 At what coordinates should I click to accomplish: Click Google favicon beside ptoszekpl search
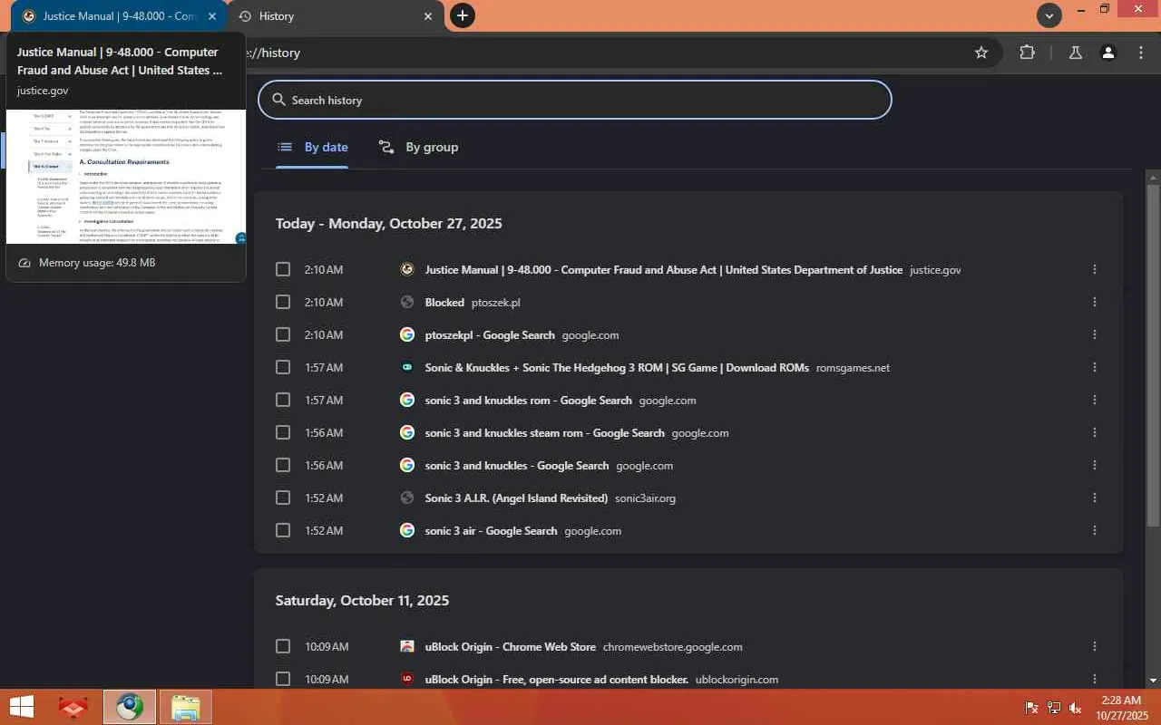click(407, 334)
